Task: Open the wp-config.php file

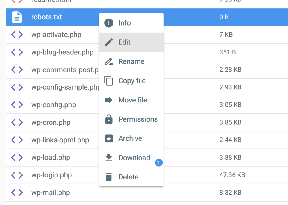Action: click(54, 105)
